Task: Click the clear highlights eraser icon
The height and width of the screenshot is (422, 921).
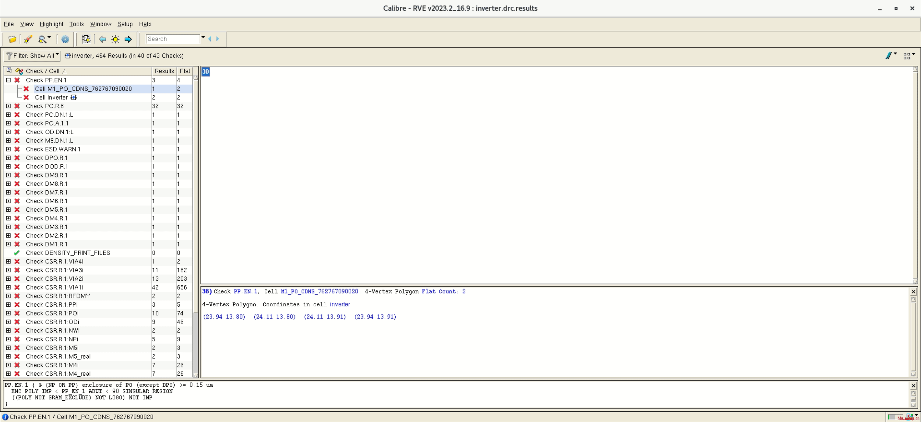Action: (x=28, y=39)
